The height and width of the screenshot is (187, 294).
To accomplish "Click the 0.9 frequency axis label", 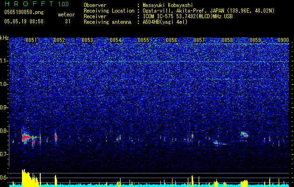I will [x=4, y=108].
